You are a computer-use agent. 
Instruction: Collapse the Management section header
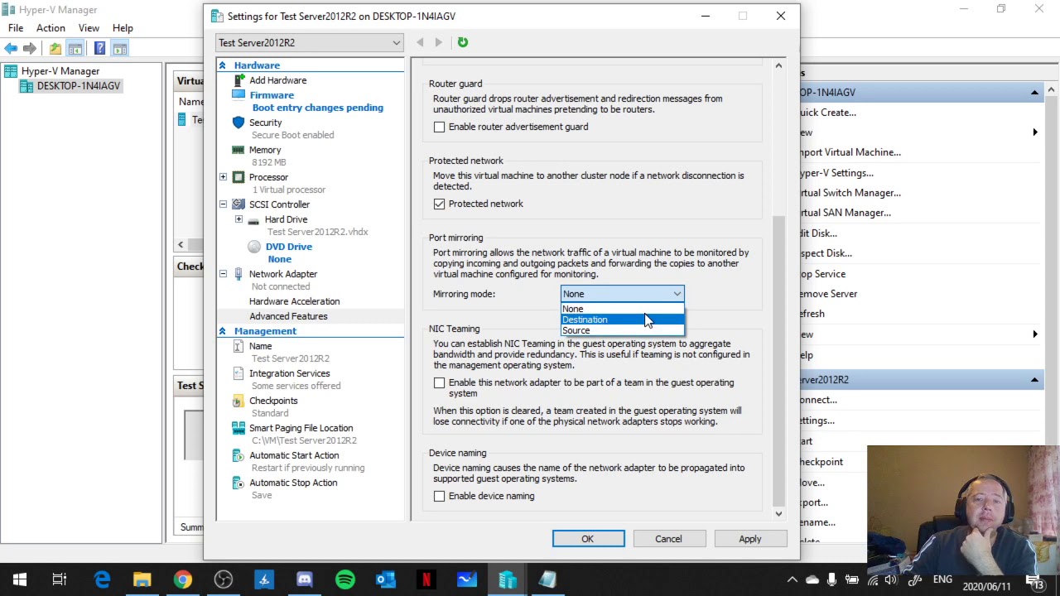pyautogui.click(x=222, y=331)
